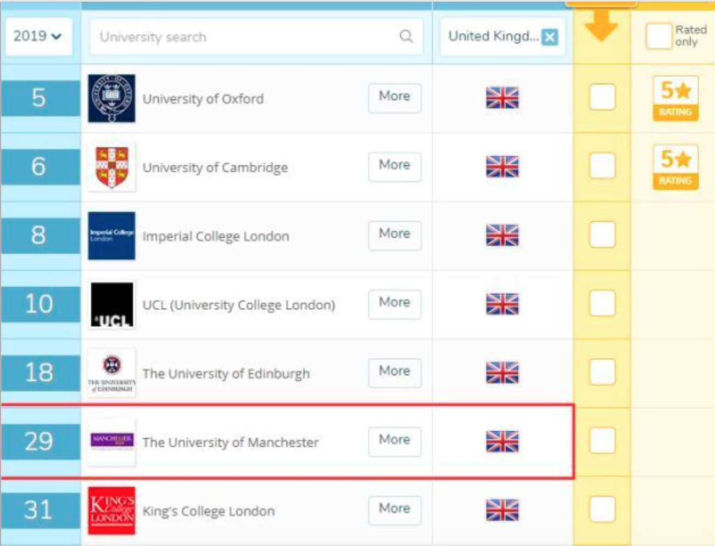Tick the compare checkbox for University of Oxford
Screen dimensions: 715x546
602,97
